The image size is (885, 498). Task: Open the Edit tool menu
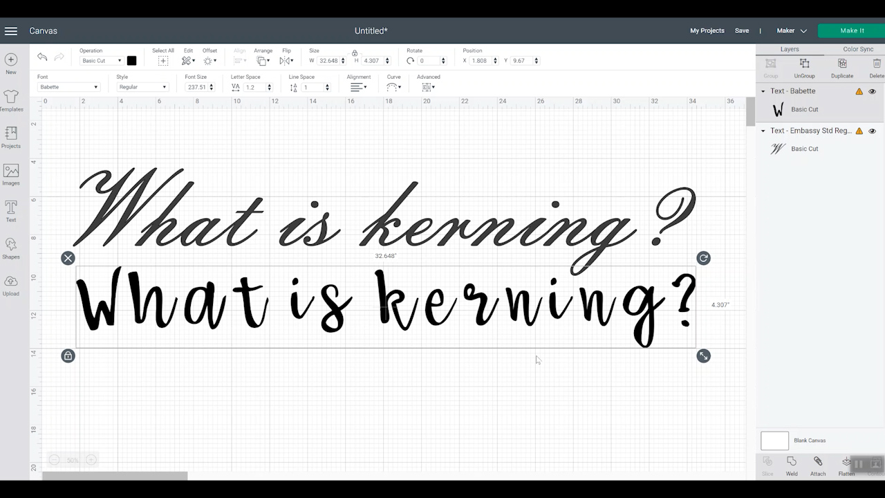pyautogui.click(x=187, y=61)
